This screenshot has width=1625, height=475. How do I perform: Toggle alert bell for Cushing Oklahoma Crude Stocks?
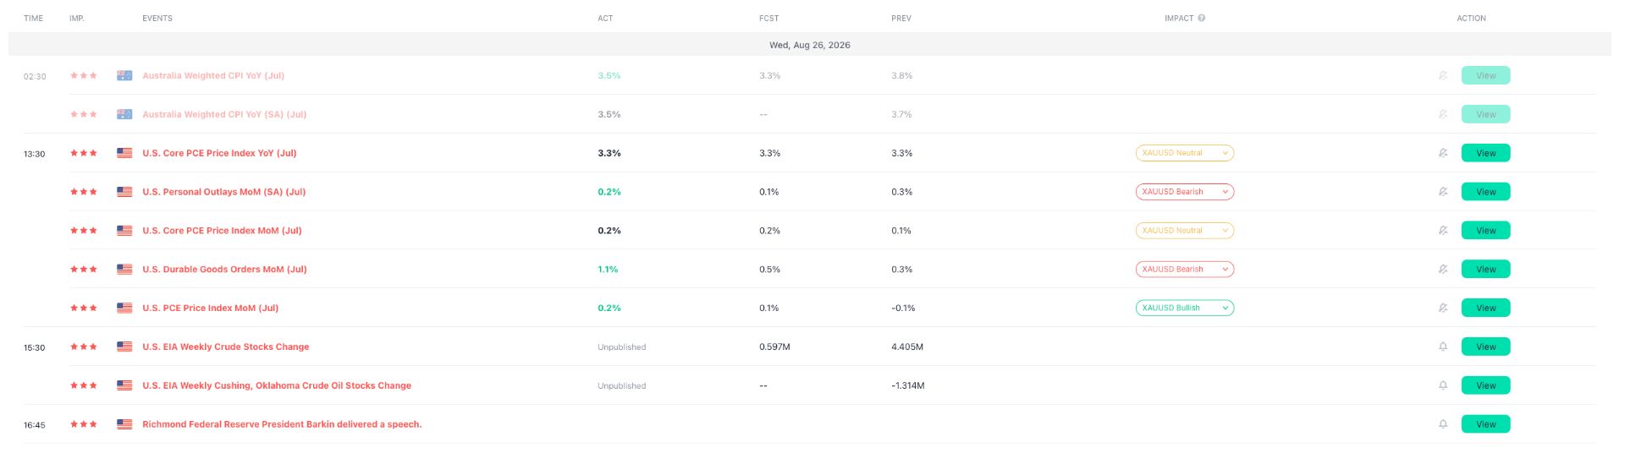click(1443, 385)
